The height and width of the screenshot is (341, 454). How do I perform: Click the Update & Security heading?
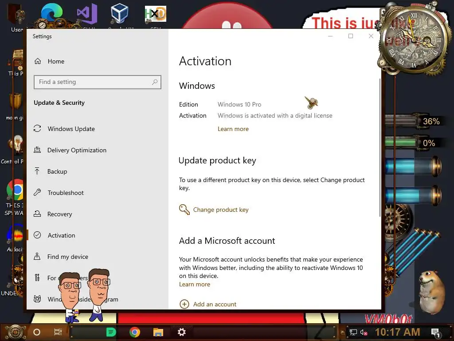click(x=59, y=103)
